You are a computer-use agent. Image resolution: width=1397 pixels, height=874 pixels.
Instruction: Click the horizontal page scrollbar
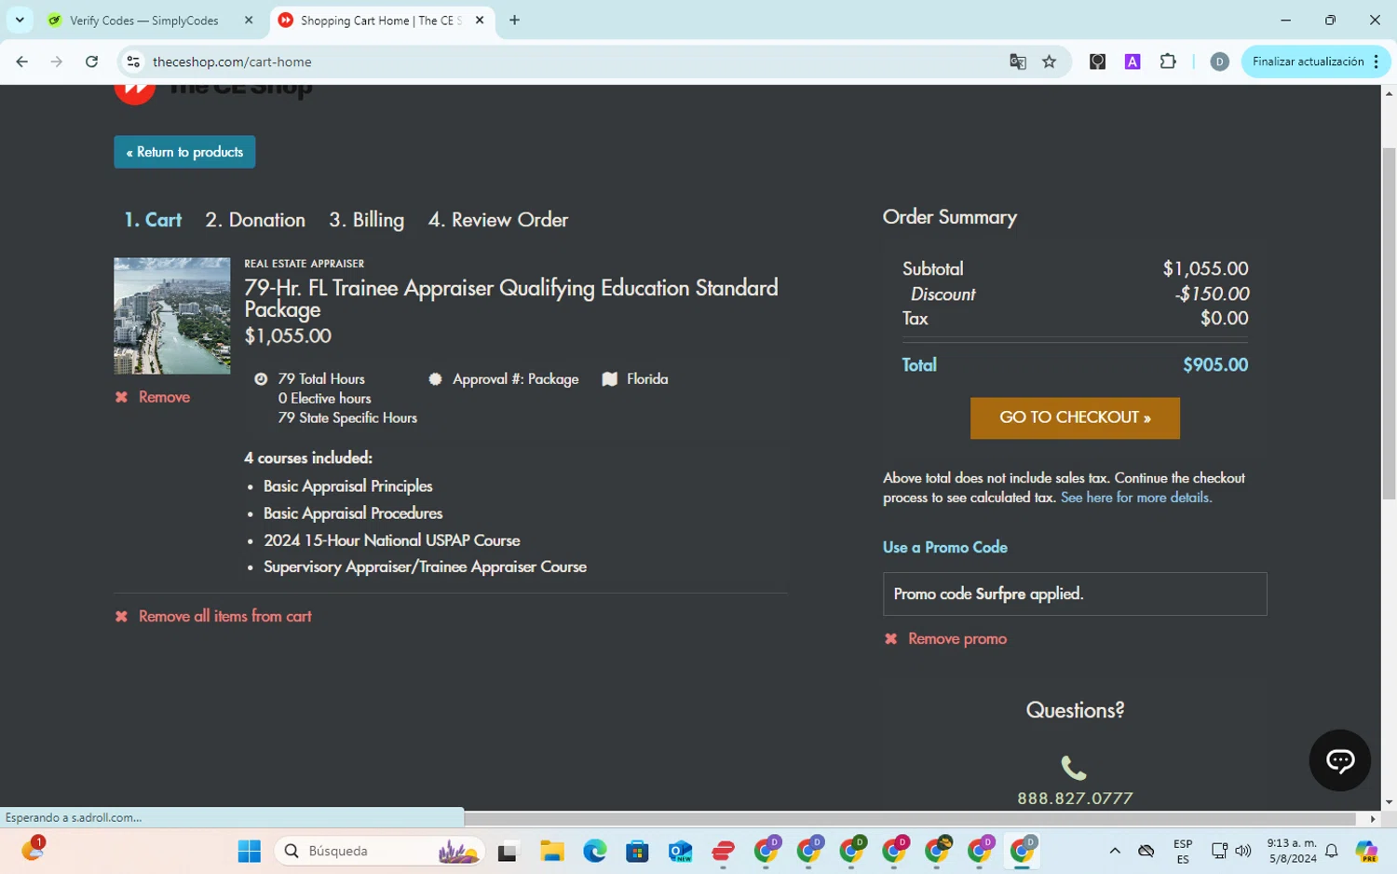[911, 819]
